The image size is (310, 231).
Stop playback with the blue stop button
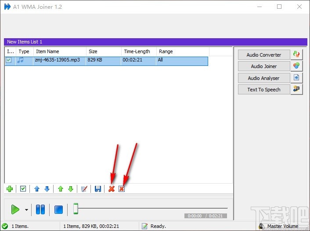[58, 209]
